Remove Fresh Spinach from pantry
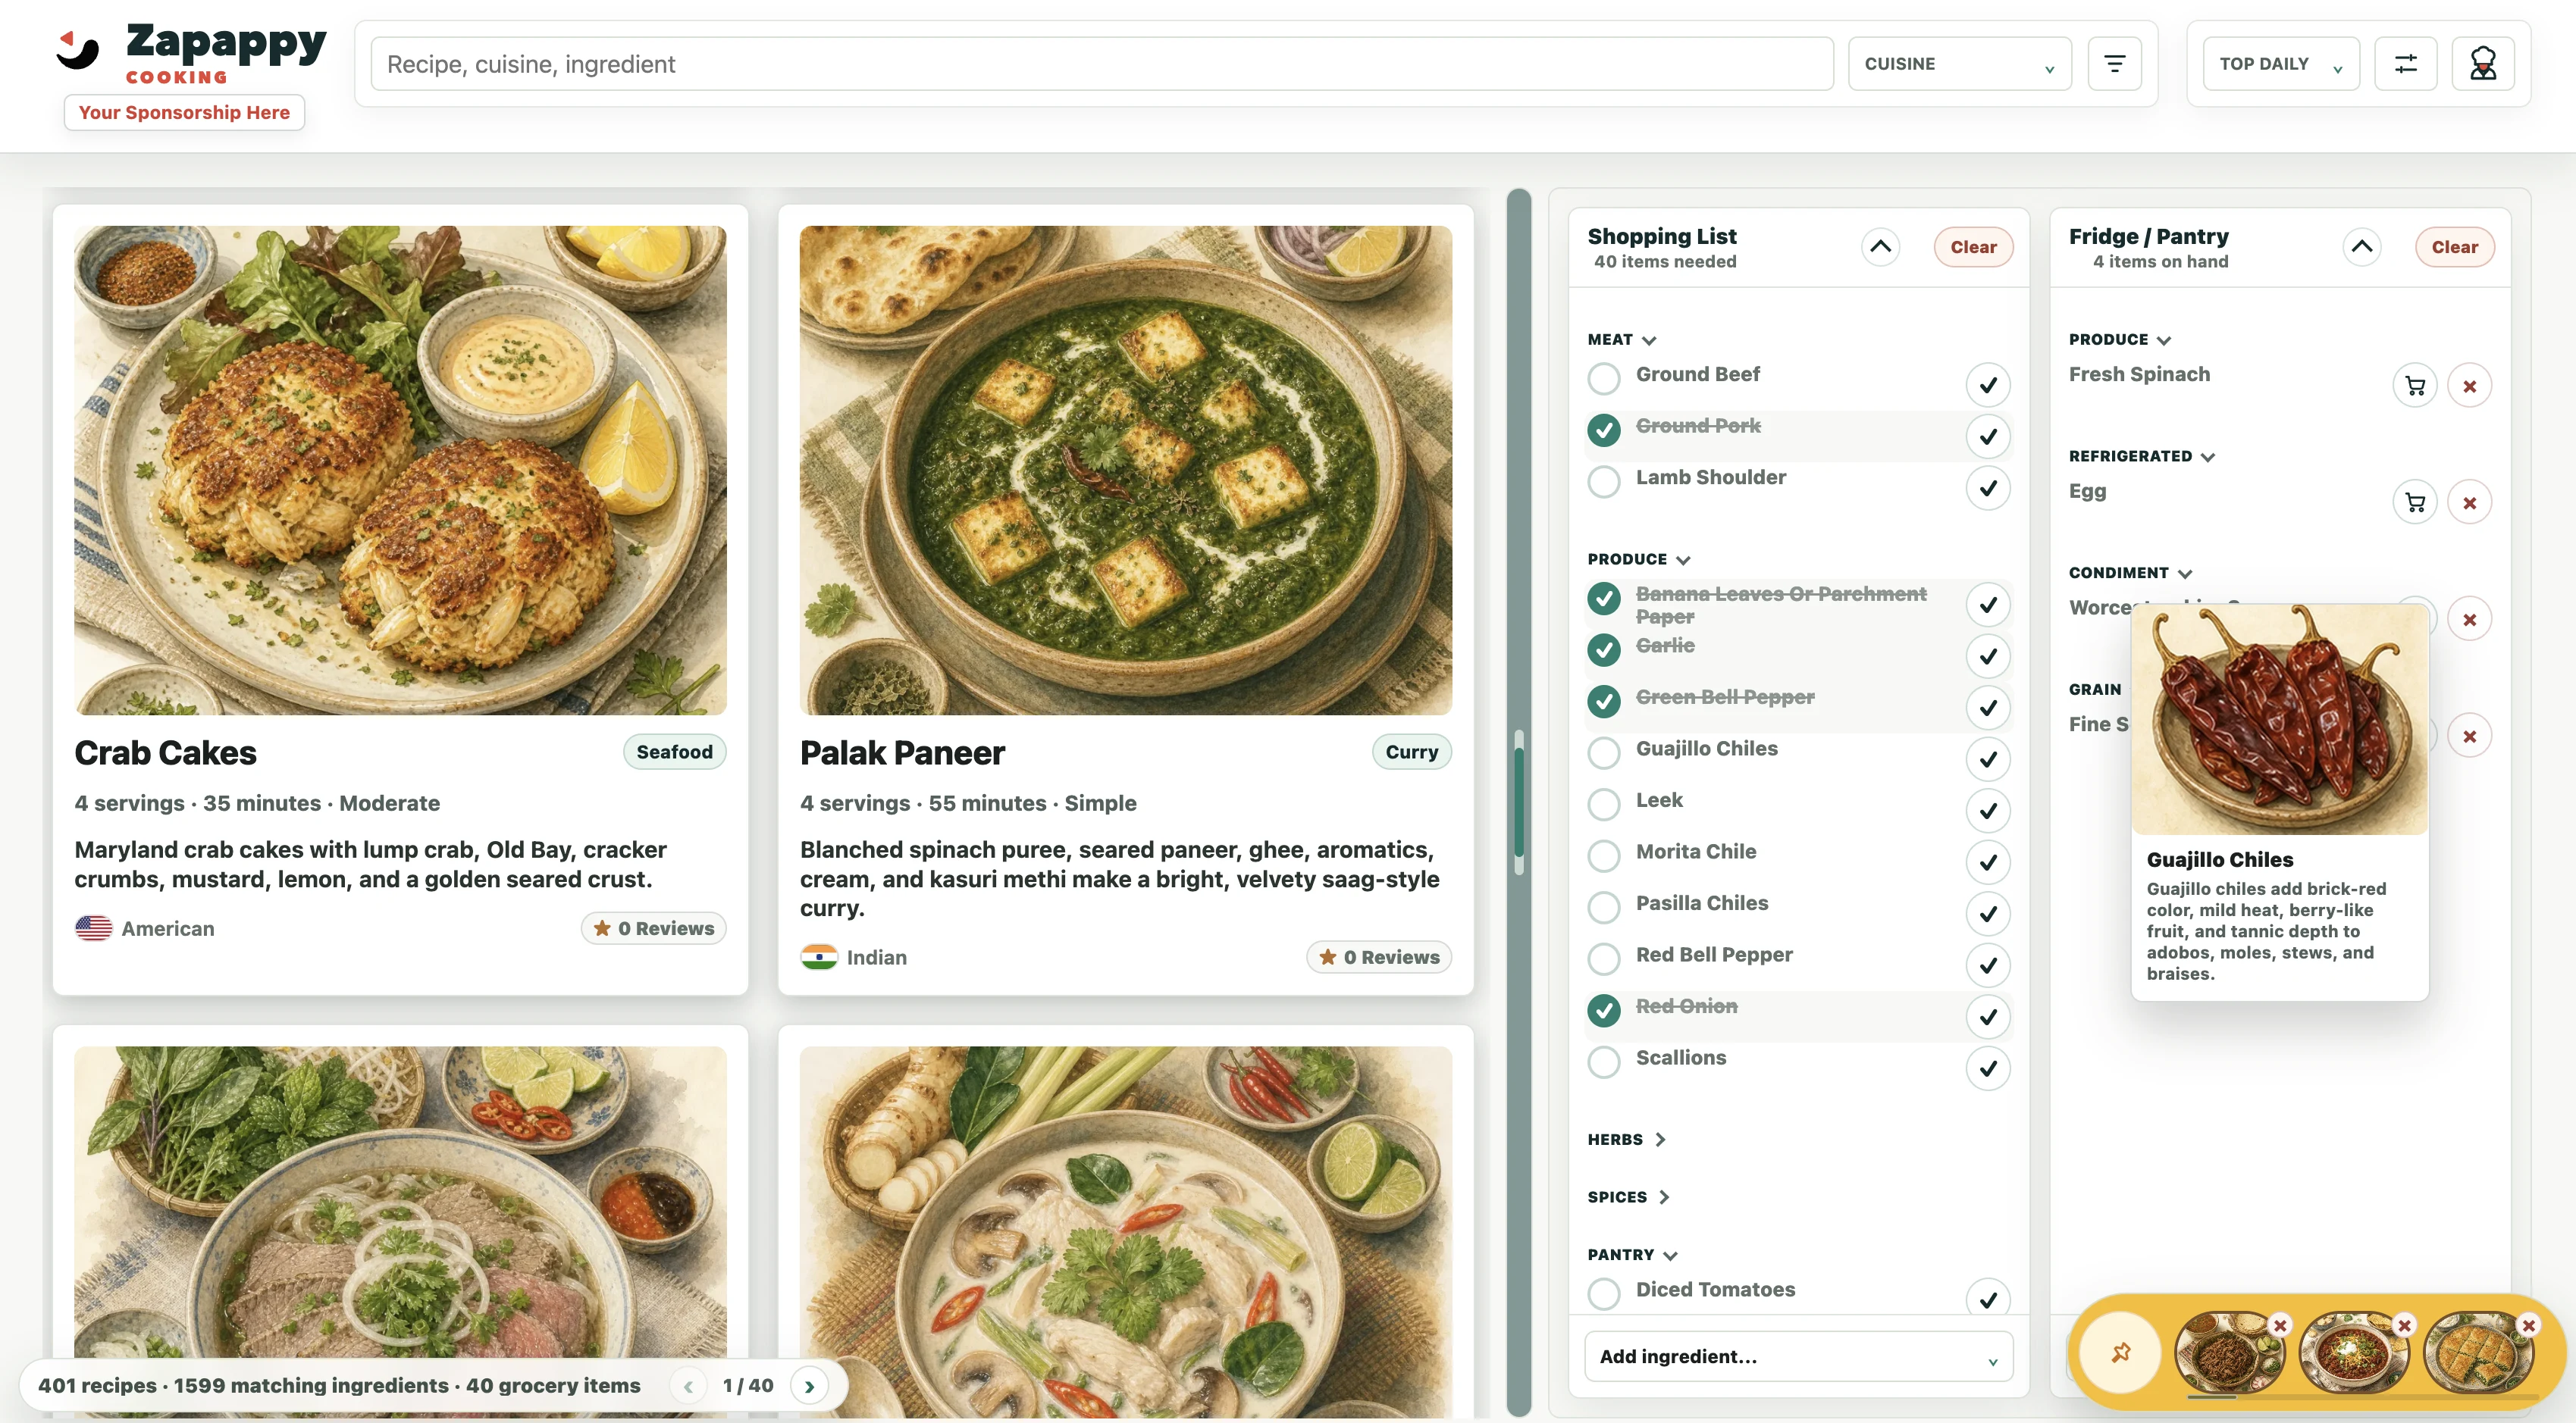Image resolution: width=2576 pixels, height=1423 pixels. tap(2469, 386)
